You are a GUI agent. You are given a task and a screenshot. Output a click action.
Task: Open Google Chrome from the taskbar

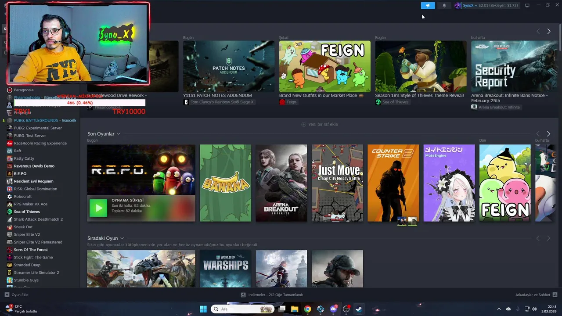pyautogui.click(x=307, y=309)
